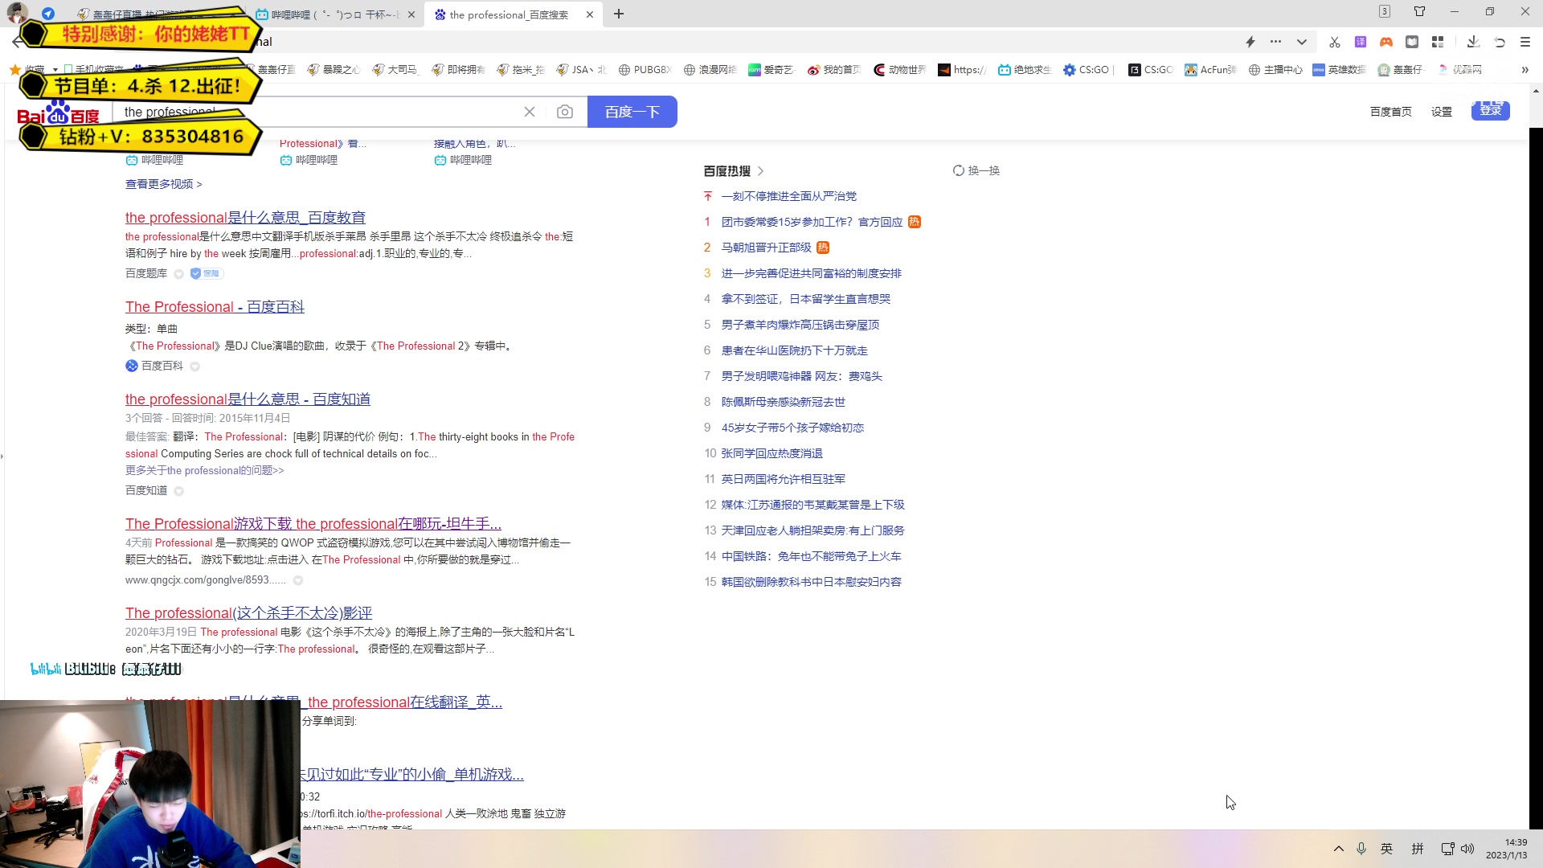The height and width of the screenshot is (868, 1543).
Task: Expand the address bar dropdown chevron
Action: click(1302, 42)
